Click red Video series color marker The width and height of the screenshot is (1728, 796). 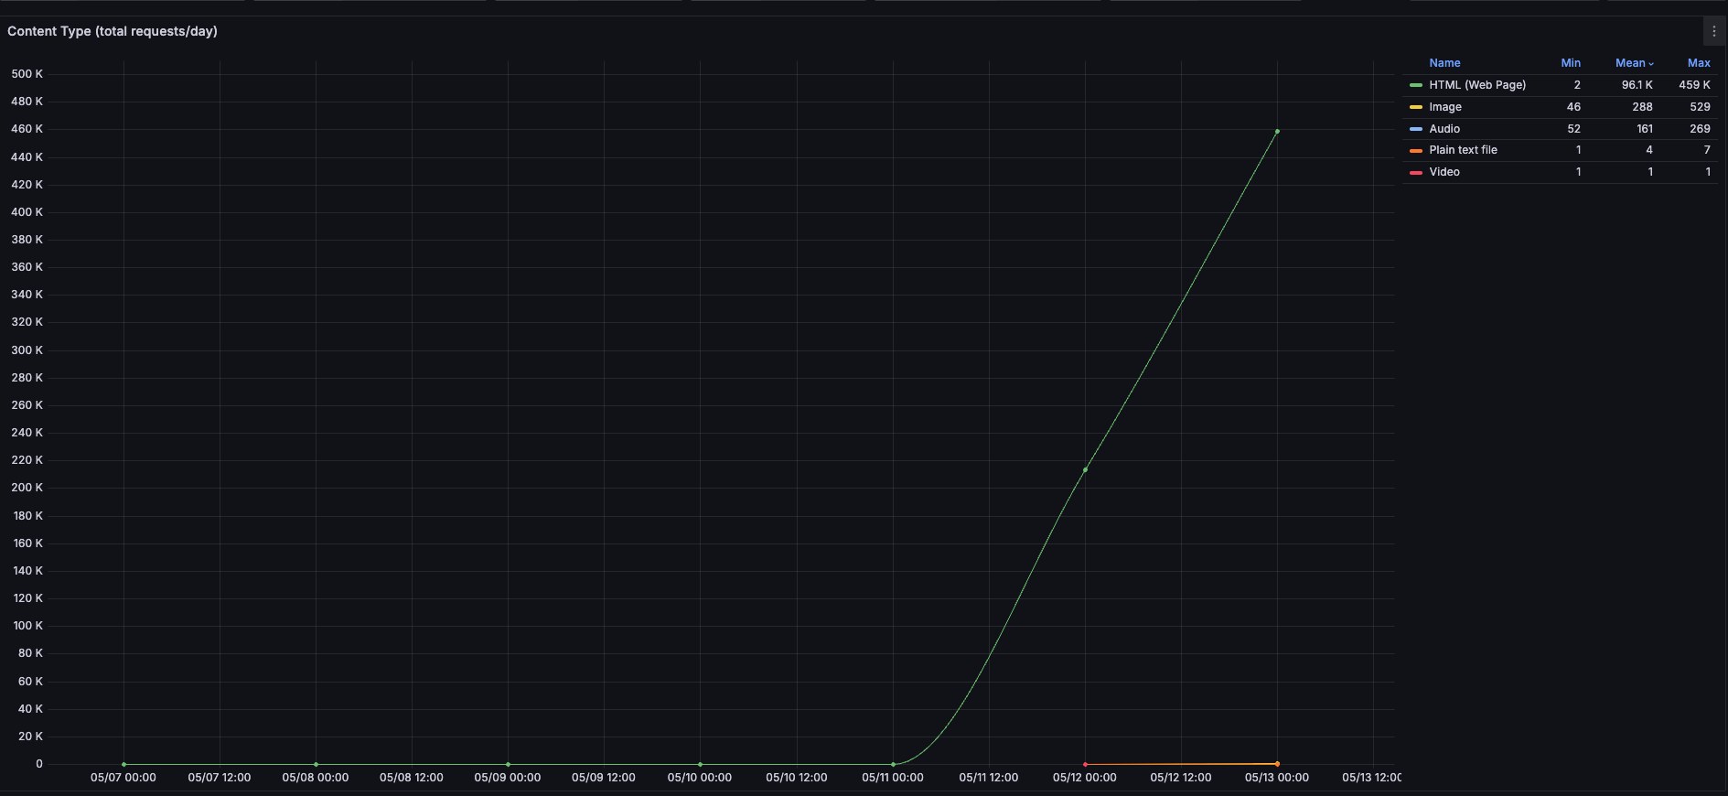[1415, 173]
